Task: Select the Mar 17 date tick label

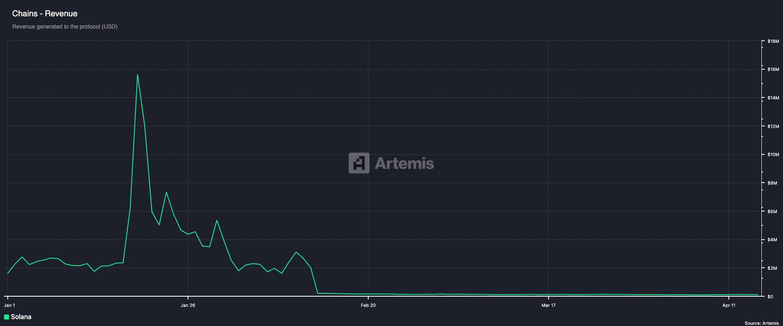Action: coord(549,305)
